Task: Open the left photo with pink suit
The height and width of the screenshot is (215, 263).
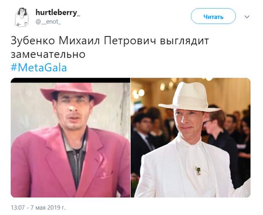Action: pyautogui.click(x=70, y=138)
